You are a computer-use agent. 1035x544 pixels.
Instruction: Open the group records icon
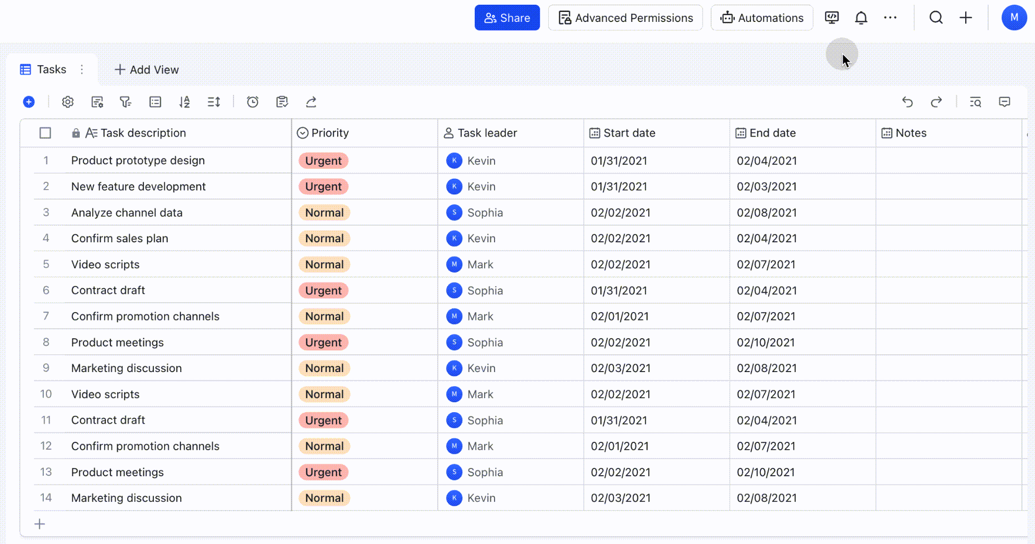155,102
